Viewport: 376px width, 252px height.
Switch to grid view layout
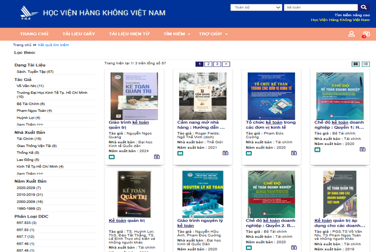coord(356,64)
